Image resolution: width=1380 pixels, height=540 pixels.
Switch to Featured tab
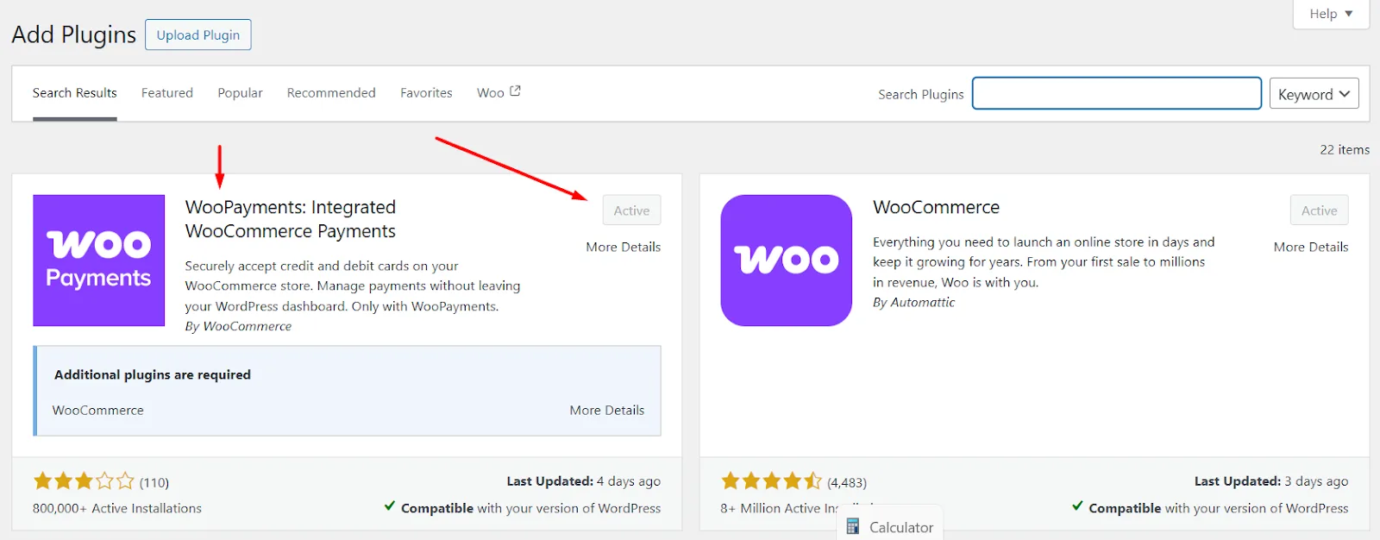click(x=167, y=93)
